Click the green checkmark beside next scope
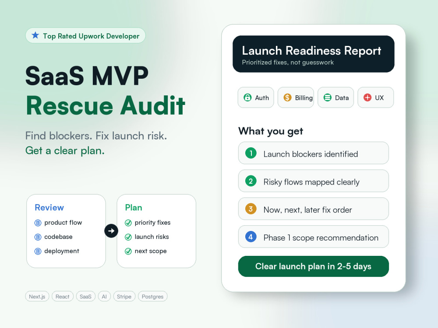Screen dimensions: 438x328 click(128, 251)
